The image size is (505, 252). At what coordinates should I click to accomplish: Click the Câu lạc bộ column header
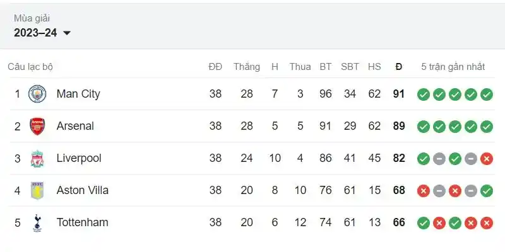(x=30, y=67)
